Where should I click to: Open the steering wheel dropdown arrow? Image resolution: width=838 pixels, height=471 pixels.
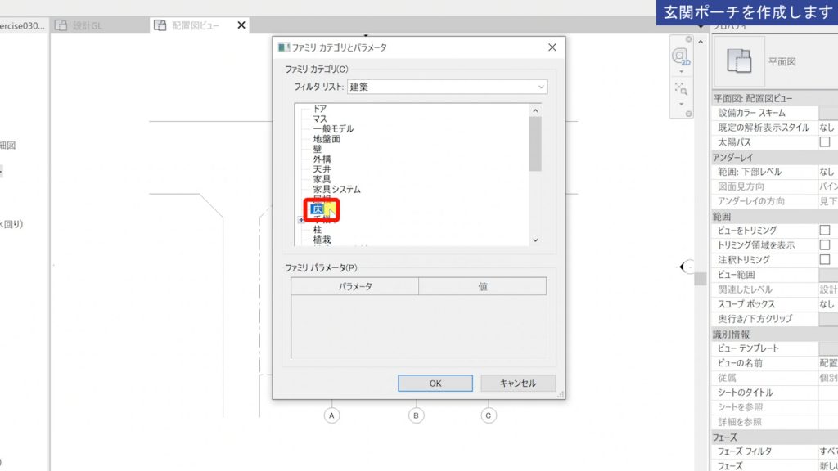point(681,71)
